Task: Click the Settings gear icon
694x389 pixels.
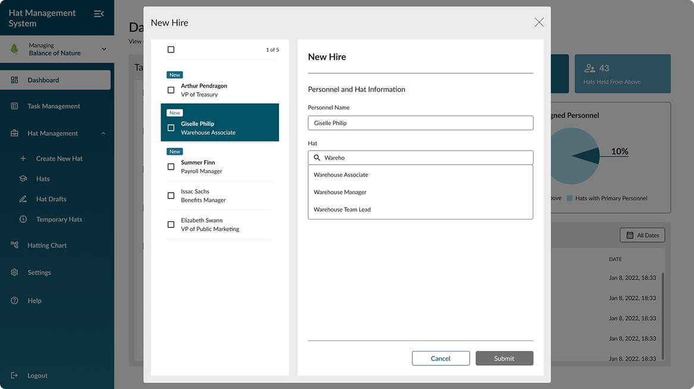Action: 15,272
